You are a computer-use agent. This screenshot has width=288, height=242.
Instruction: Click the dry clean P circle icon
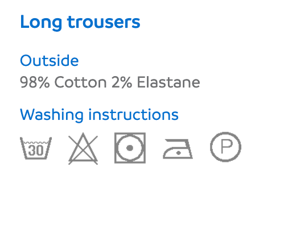(225, 147)
